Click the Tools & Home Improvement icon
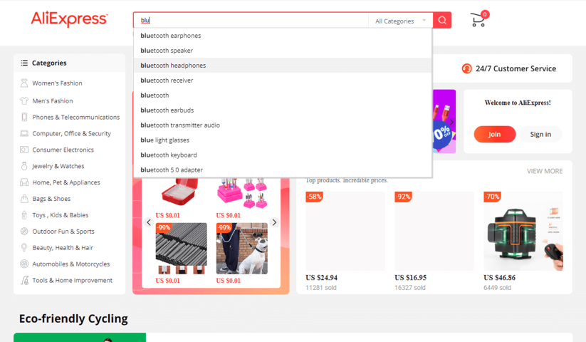This screenshot has height=342, width=586. [x=24, y=280]
